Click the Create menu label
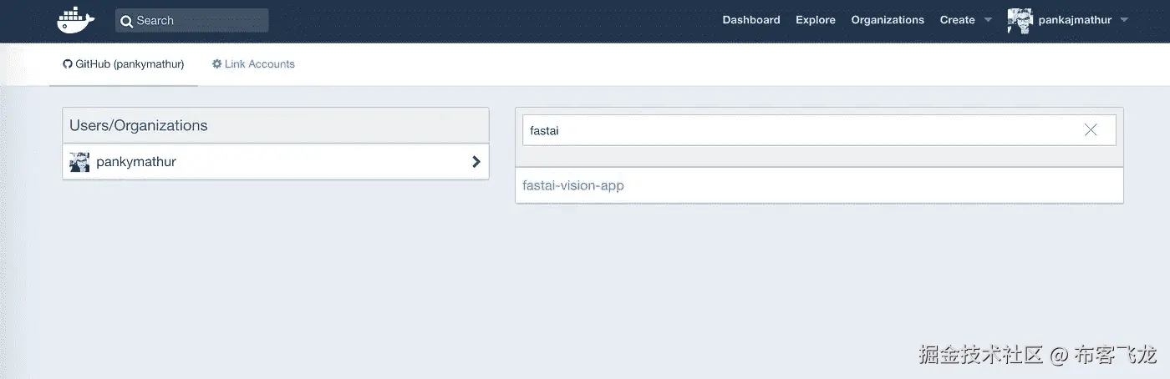The height and width of the screenshot is (379, 1170). [x=957, y=20]
